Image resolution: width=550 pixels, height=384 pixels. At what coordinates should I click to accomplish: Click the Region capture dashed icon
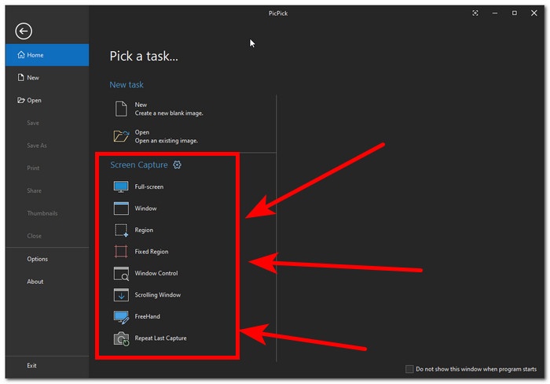[x=121, y=230]
